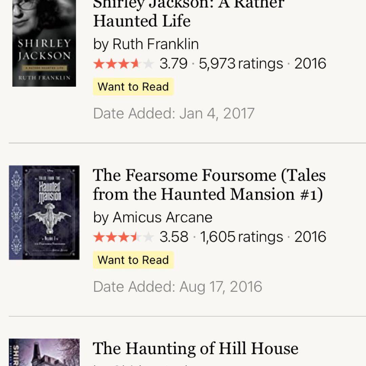Open 'The Haunting of Hill House' title

196,348
